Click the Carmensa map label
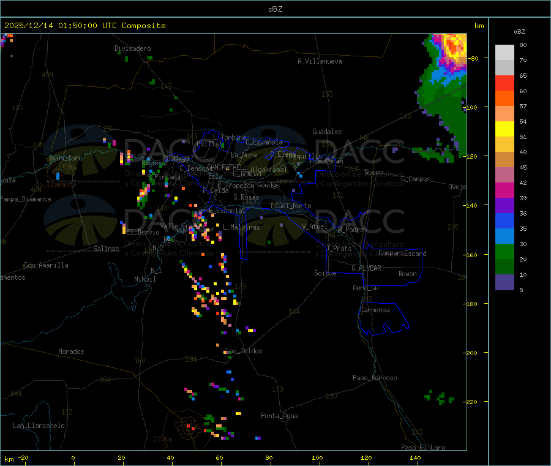The height and width of the screenshot is (466, 551). [375, 310]
